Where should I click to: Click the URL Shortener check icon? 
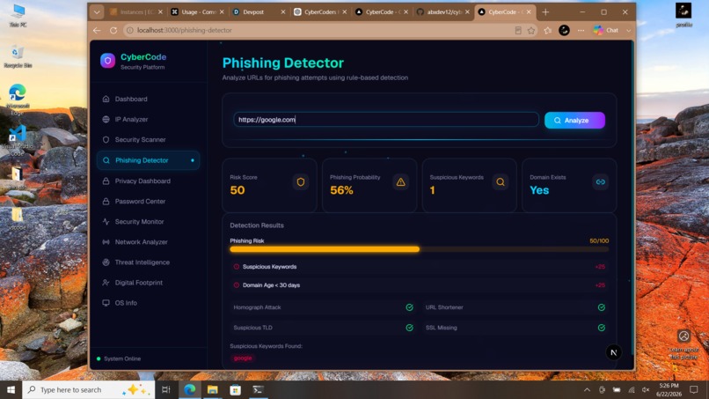602,307
